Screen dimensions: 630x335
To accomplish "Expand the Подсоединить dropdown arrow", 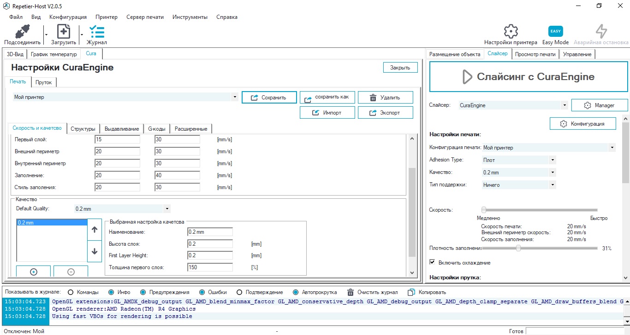I will click(46, 35).
